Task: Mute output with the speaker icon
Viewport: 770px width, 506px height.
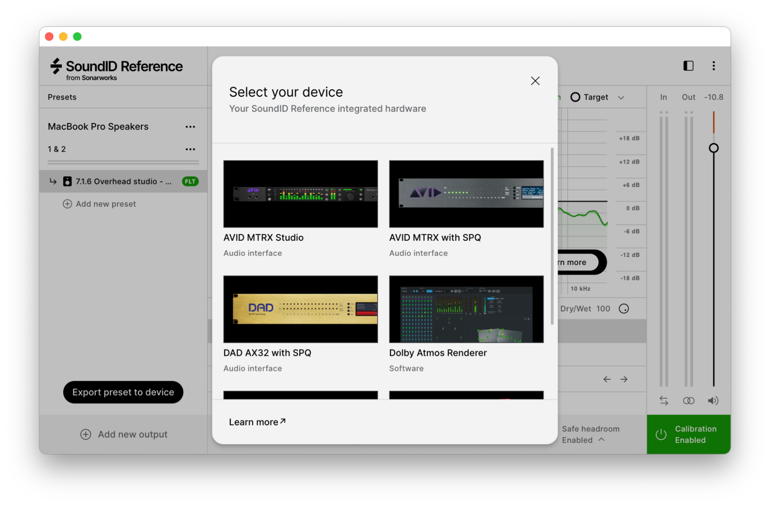Action: coord(713,401)
